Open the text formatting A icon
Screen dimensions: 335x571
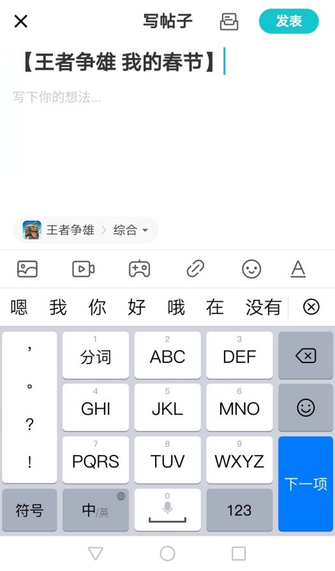298,269
